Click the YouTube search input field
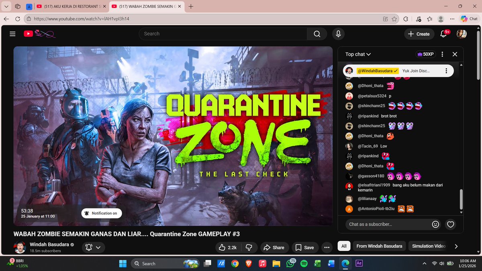Image resolution: width=482 pixels, height=271 pixels. (x=223, y=34)
